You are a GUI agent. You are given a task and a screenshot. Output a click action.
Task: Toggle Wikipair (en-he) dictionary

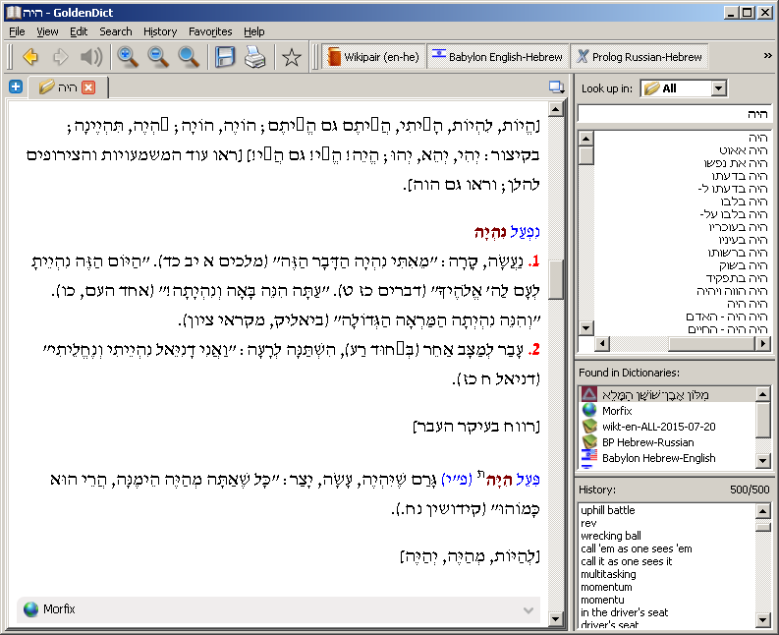(373, 57)
